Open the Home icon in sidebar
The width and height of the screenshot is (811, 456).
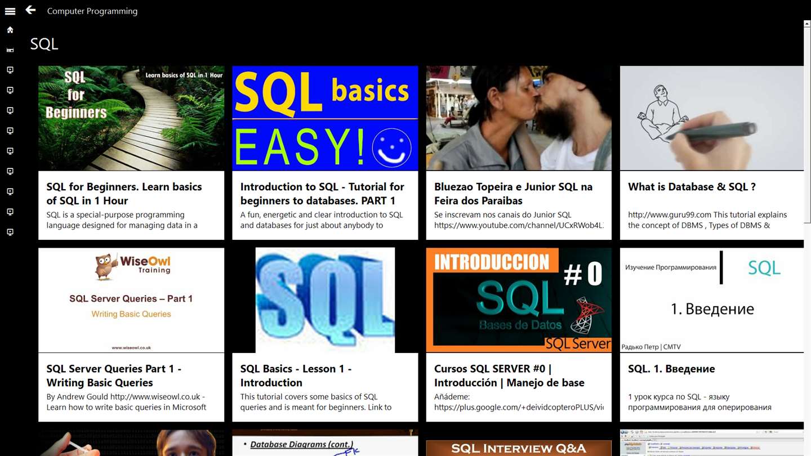click(10, 30)
